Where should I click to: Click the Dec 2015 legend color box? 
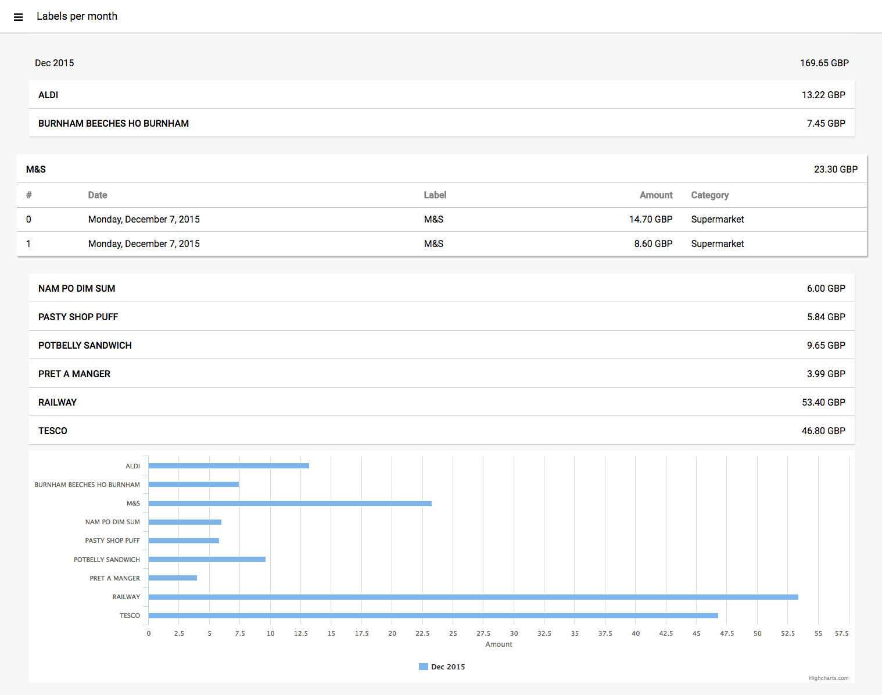(424, 667)
